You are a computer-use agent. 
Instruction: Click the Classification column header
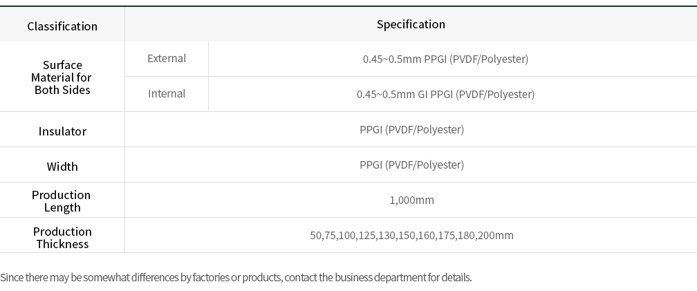coord(62,26)
